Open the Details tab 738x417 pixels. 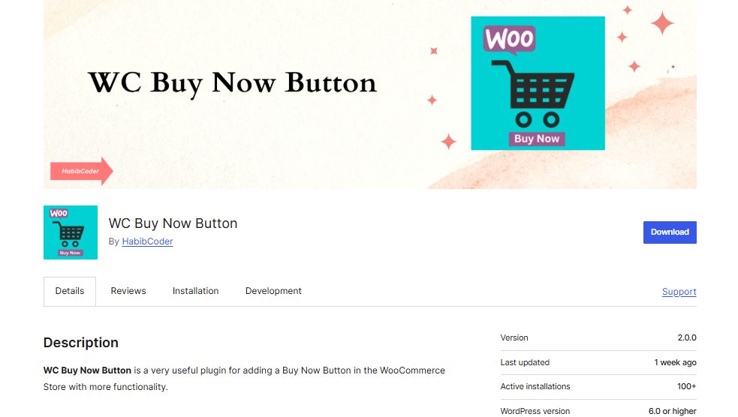coord(70,291)
